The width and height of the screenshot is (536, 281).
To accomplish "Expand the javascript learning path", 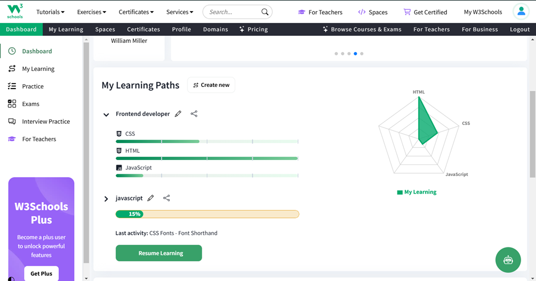I will coord(106,199).
